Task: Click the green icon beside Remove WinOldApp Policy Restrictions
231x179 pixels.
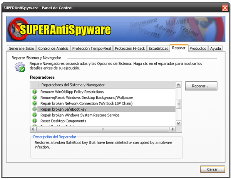Action: click(35, 92)
